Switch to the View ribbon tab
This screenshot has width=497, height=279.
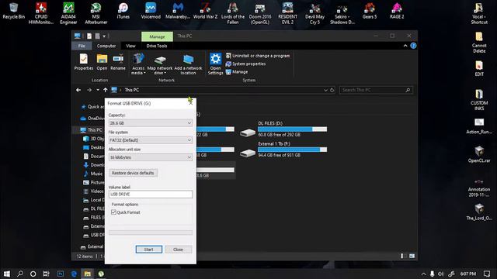pyautogui.click(x=130, y=46)
